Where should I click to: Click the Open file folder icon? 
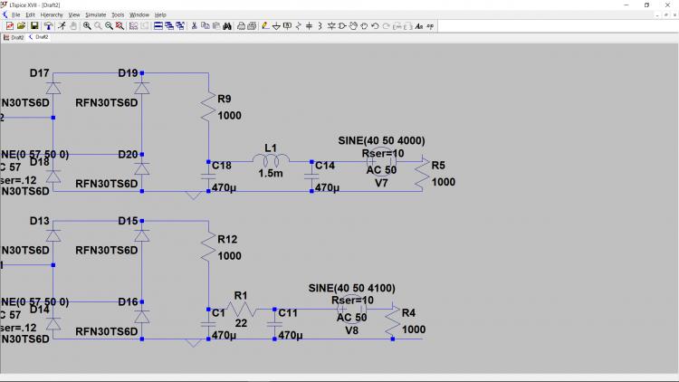coord(22,26)
